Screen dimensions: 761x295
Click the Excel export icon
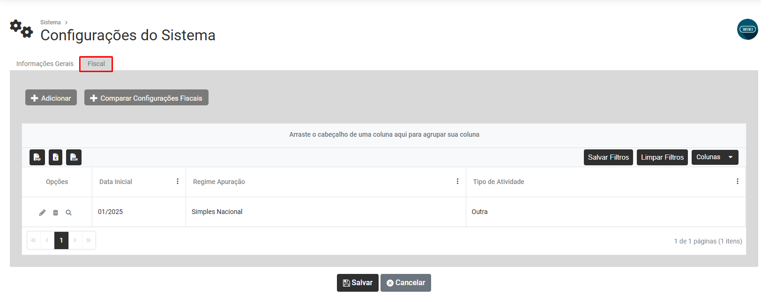coord(55,157)
